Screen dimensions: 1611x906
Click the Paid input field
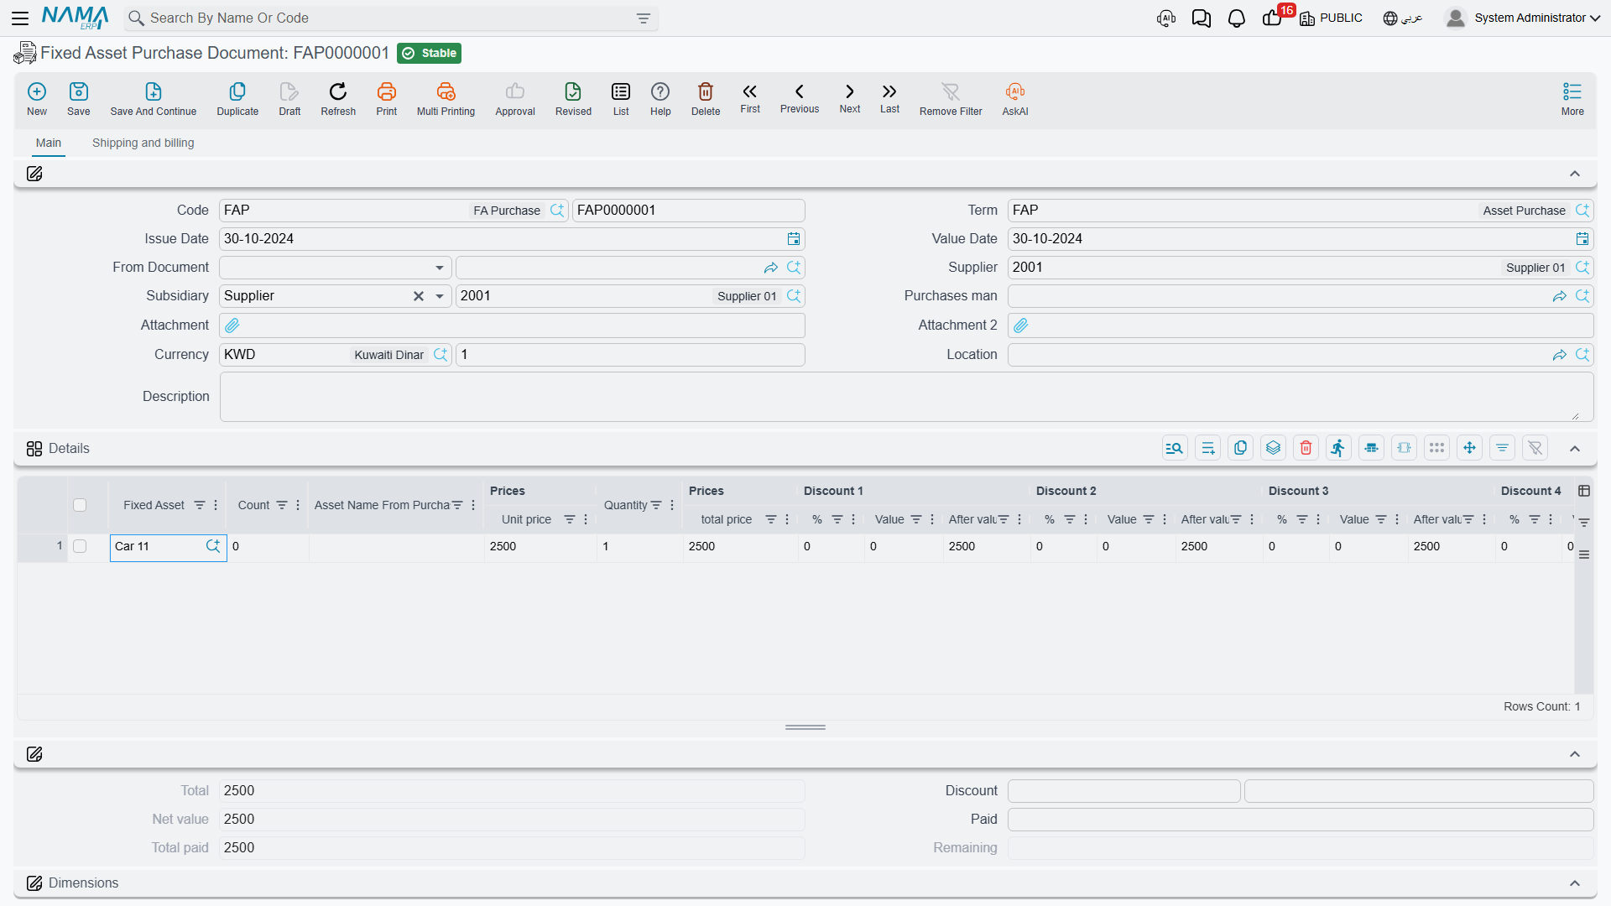1301,820
